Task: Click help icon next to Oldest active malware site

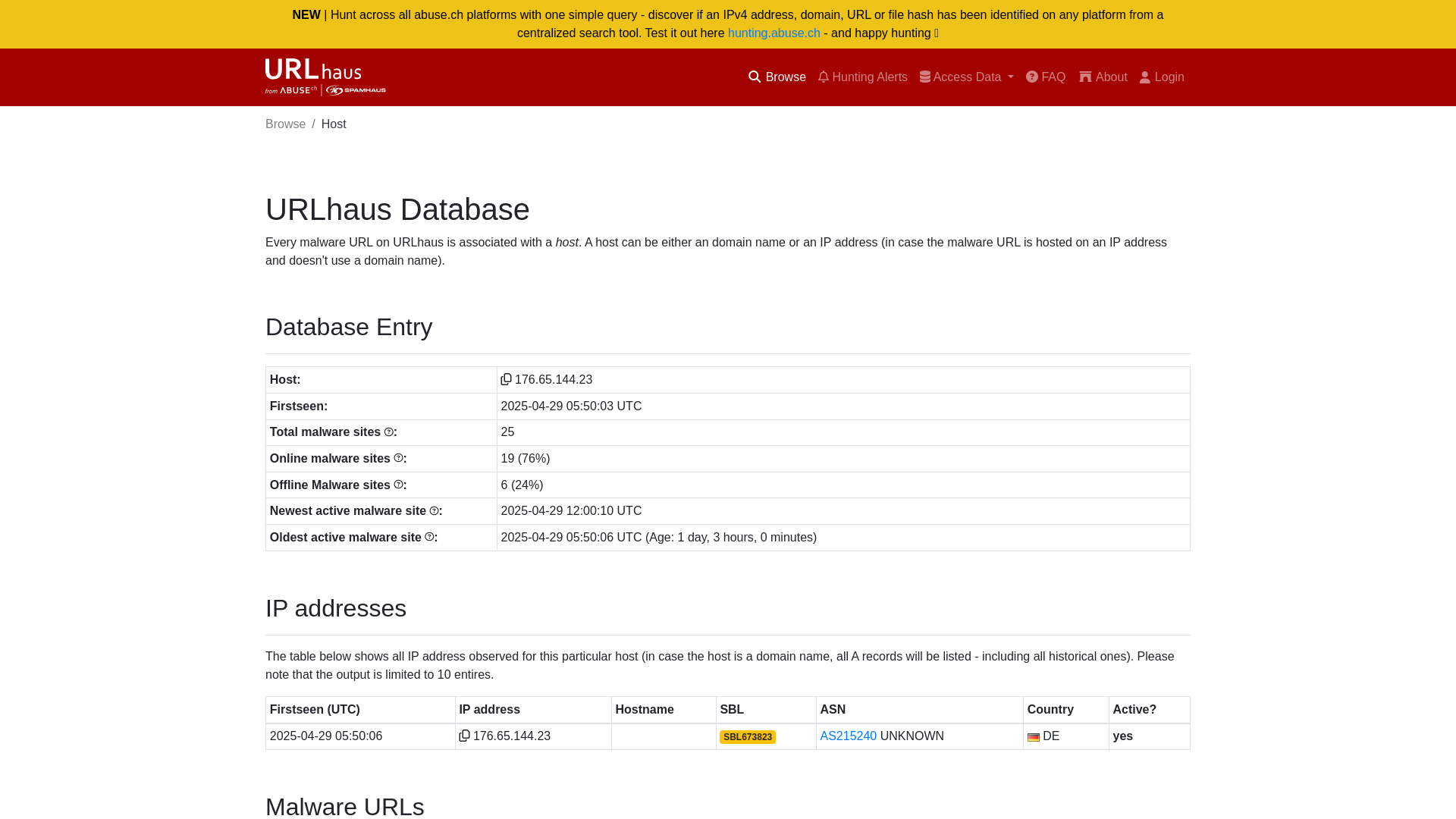Action: click(430, 537)
